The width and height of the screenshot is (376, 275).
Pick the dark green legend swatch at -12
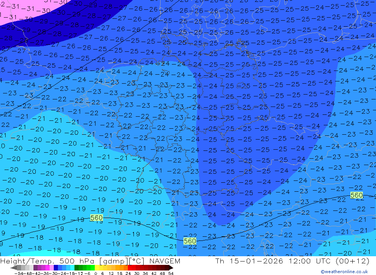[76, 267]
